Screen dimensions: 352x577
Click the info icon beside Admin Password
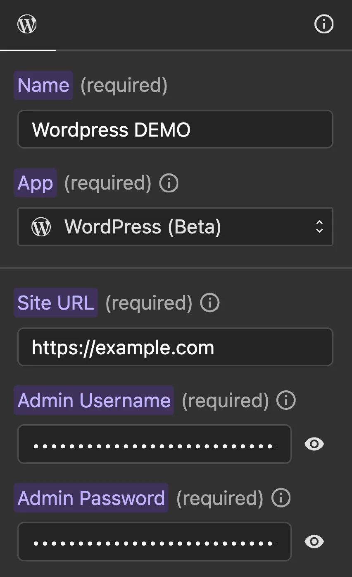coord(281,498)
